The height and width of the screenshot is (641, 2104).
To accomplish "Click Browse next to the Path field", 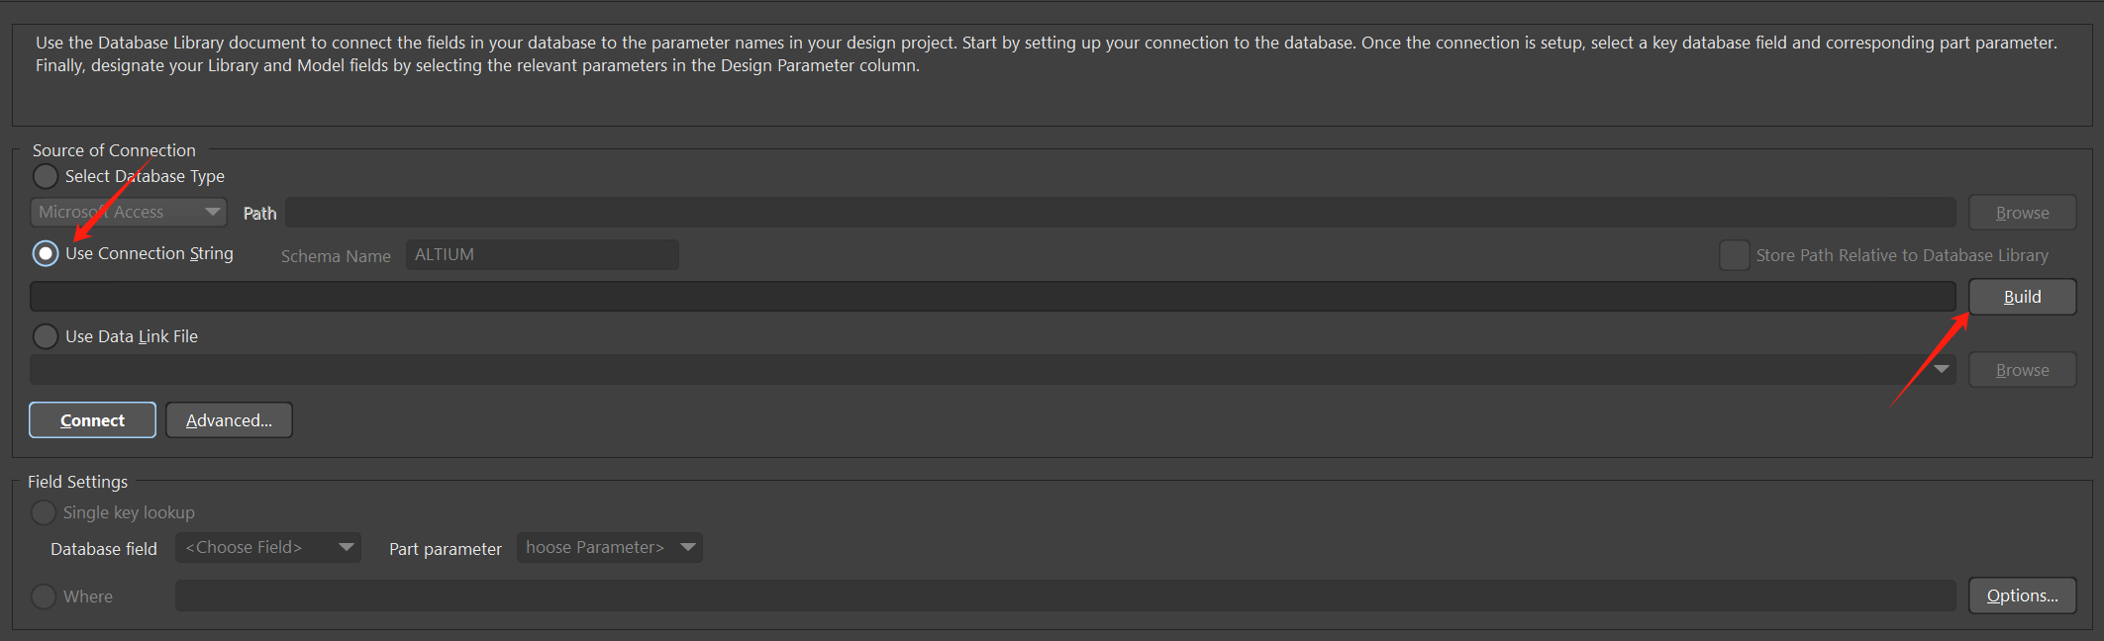I will [x=2022, y=213].
